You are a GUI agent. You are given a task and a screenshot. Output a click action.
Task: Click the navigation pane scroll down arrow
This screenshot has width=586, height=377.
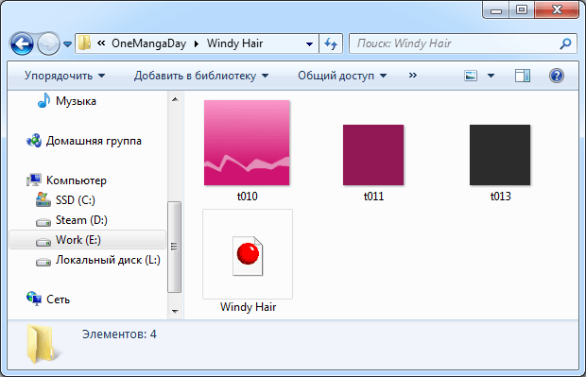[x=175, y=311]
